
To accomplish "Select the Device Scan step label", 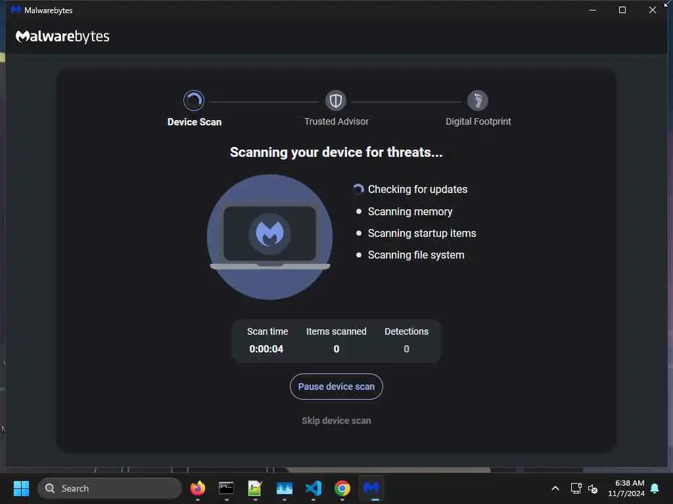I will point(195,122).
